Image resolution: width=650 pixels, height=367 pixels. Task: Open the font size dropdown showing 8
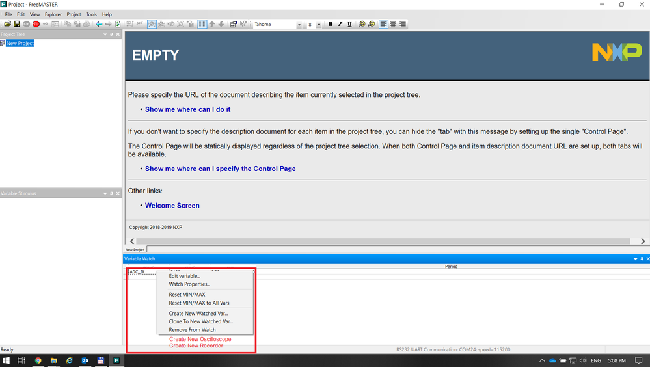(x=319, y=25)
